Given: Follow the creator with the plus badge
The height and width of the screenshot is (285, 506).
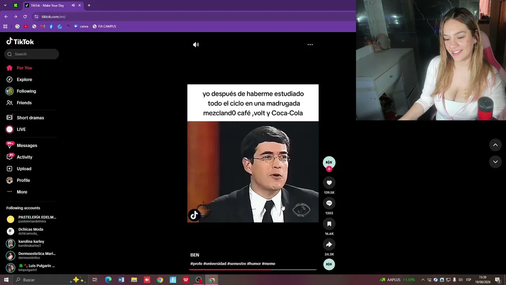Looking at the screenshot, I should pos(329,169).
